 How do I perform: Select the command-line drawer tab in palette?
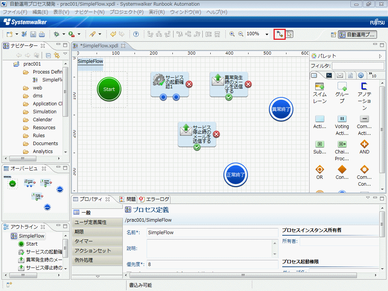329,75
